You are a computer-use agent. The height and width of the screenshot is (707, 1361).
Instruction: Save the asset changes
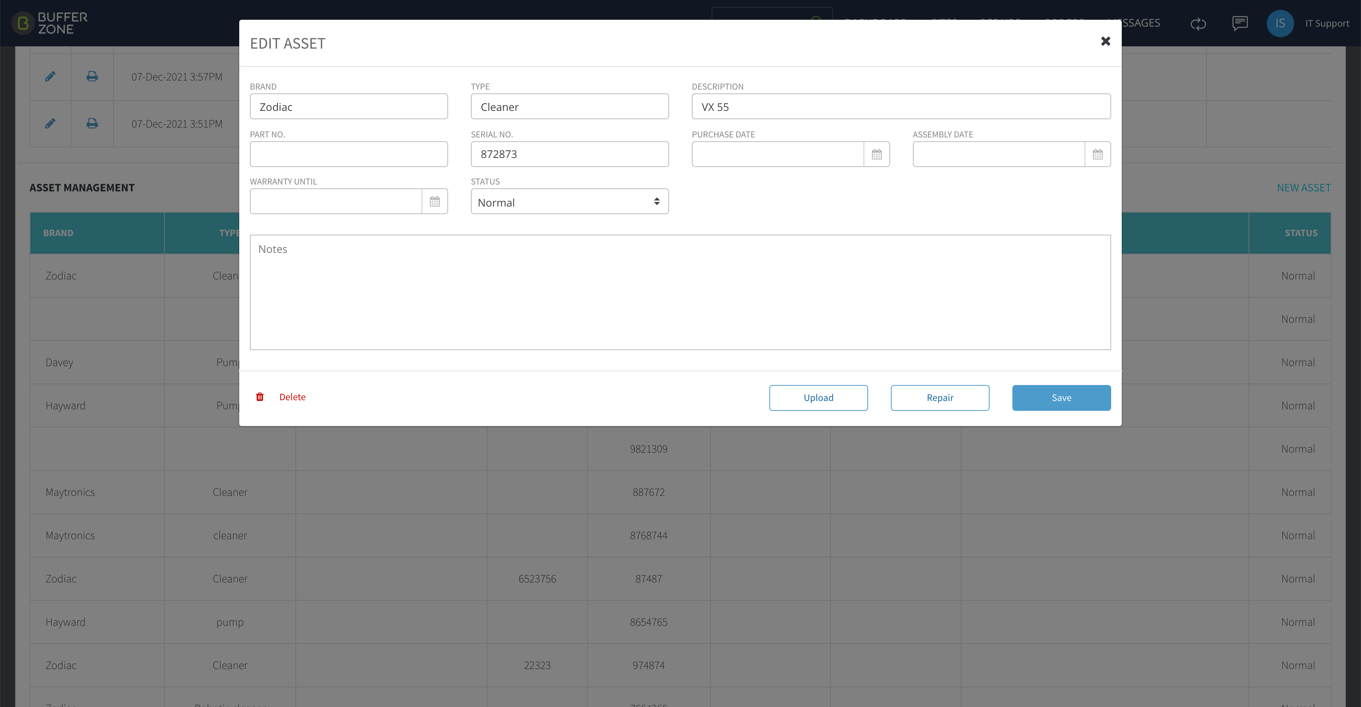[1061, 398]
